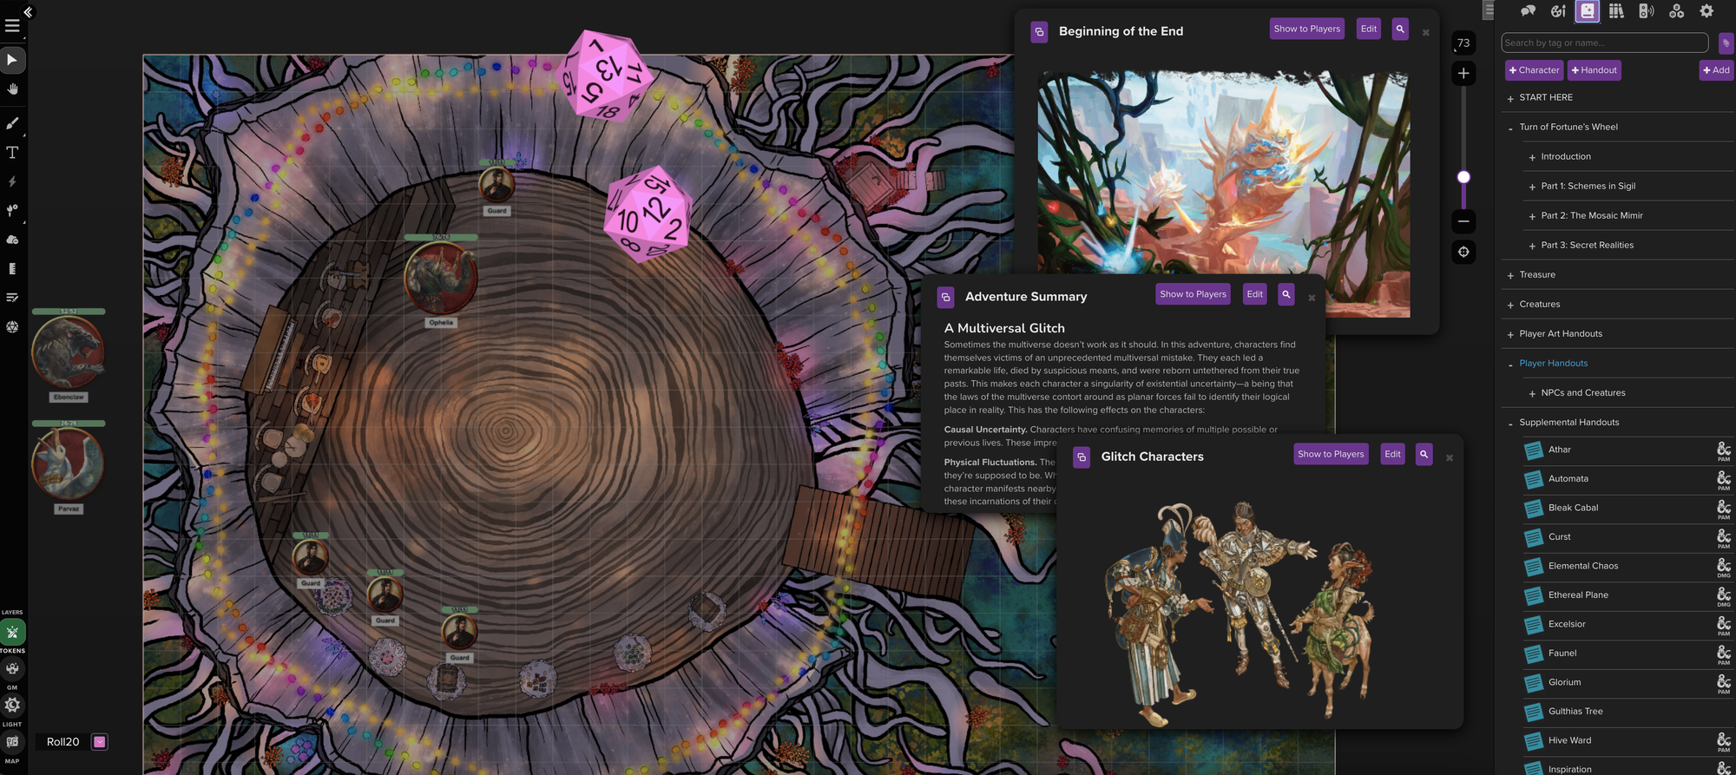Click the + Character button
This screenshot has height=775, width=1736.
pos(1534,70)
